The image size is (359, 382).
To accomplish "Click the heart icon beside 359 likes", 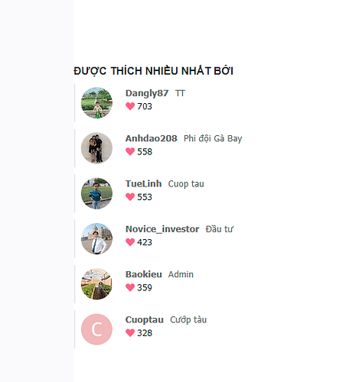I will tap(130, 287).
